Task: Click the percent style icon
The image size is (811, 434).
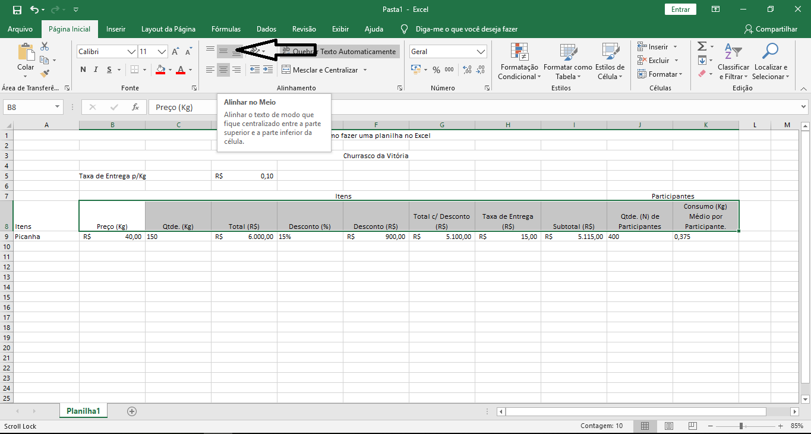Action: click(436, 70)
